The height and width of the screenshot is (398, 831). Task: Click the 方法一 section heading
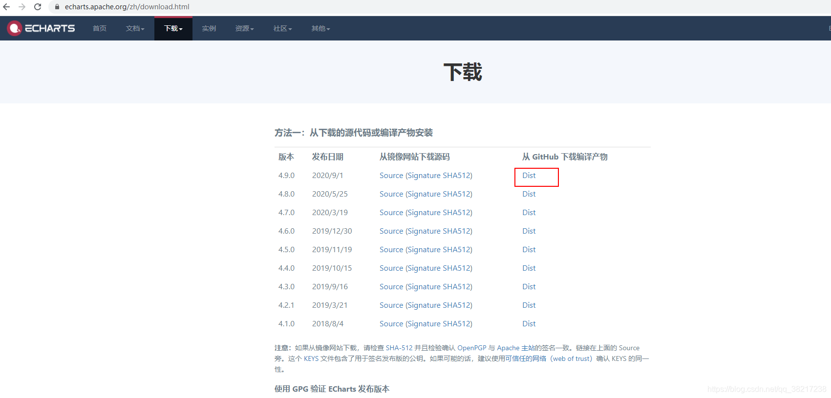(x=354, y=133)
